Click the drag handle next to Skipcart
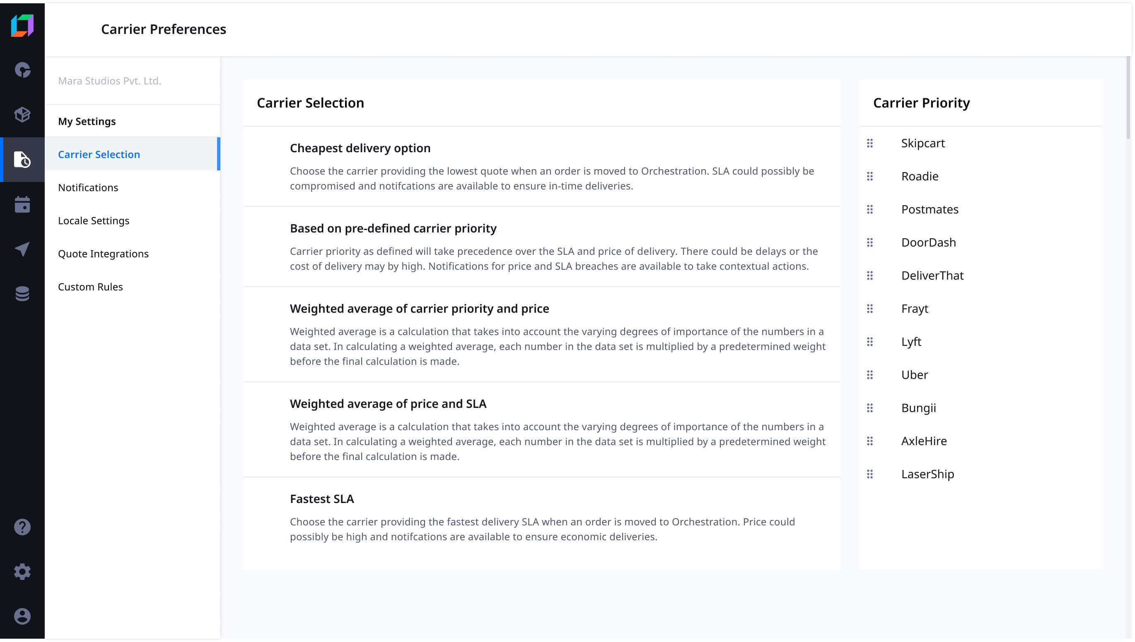 tap(869, 143)
